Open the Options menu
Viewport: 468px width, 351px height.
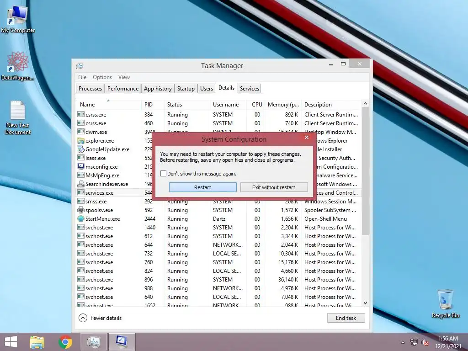102,77
